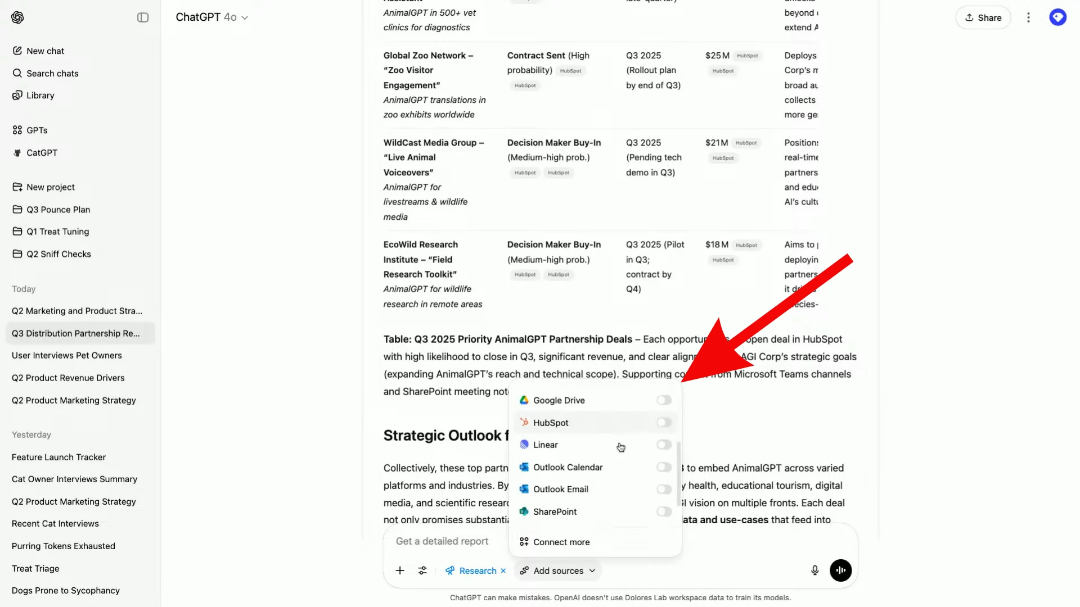The image size is (1080, 607).
Task: Enable the HubSpot source switch
Action: (x=664, y=422)
